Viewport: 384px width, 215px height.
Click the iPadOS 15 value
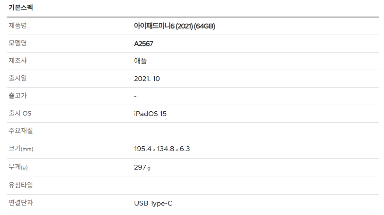[150, 114]
